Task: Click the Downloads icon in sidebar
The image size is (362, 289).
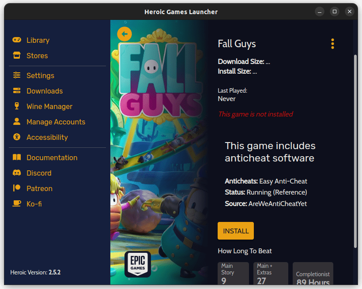Action: tap(17, 91)
